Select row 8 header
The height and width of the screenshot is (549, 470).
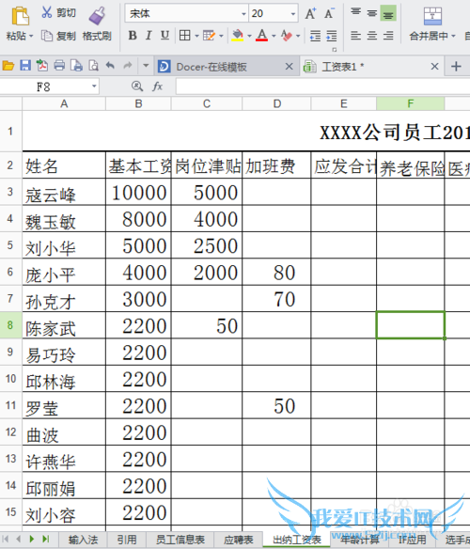tap(10, 325)
